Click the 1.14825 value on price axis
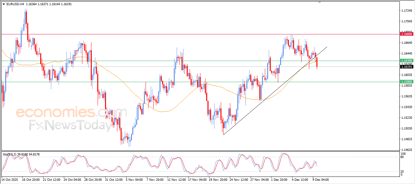This screenshot has width=415, height=184. pos(407,139)
